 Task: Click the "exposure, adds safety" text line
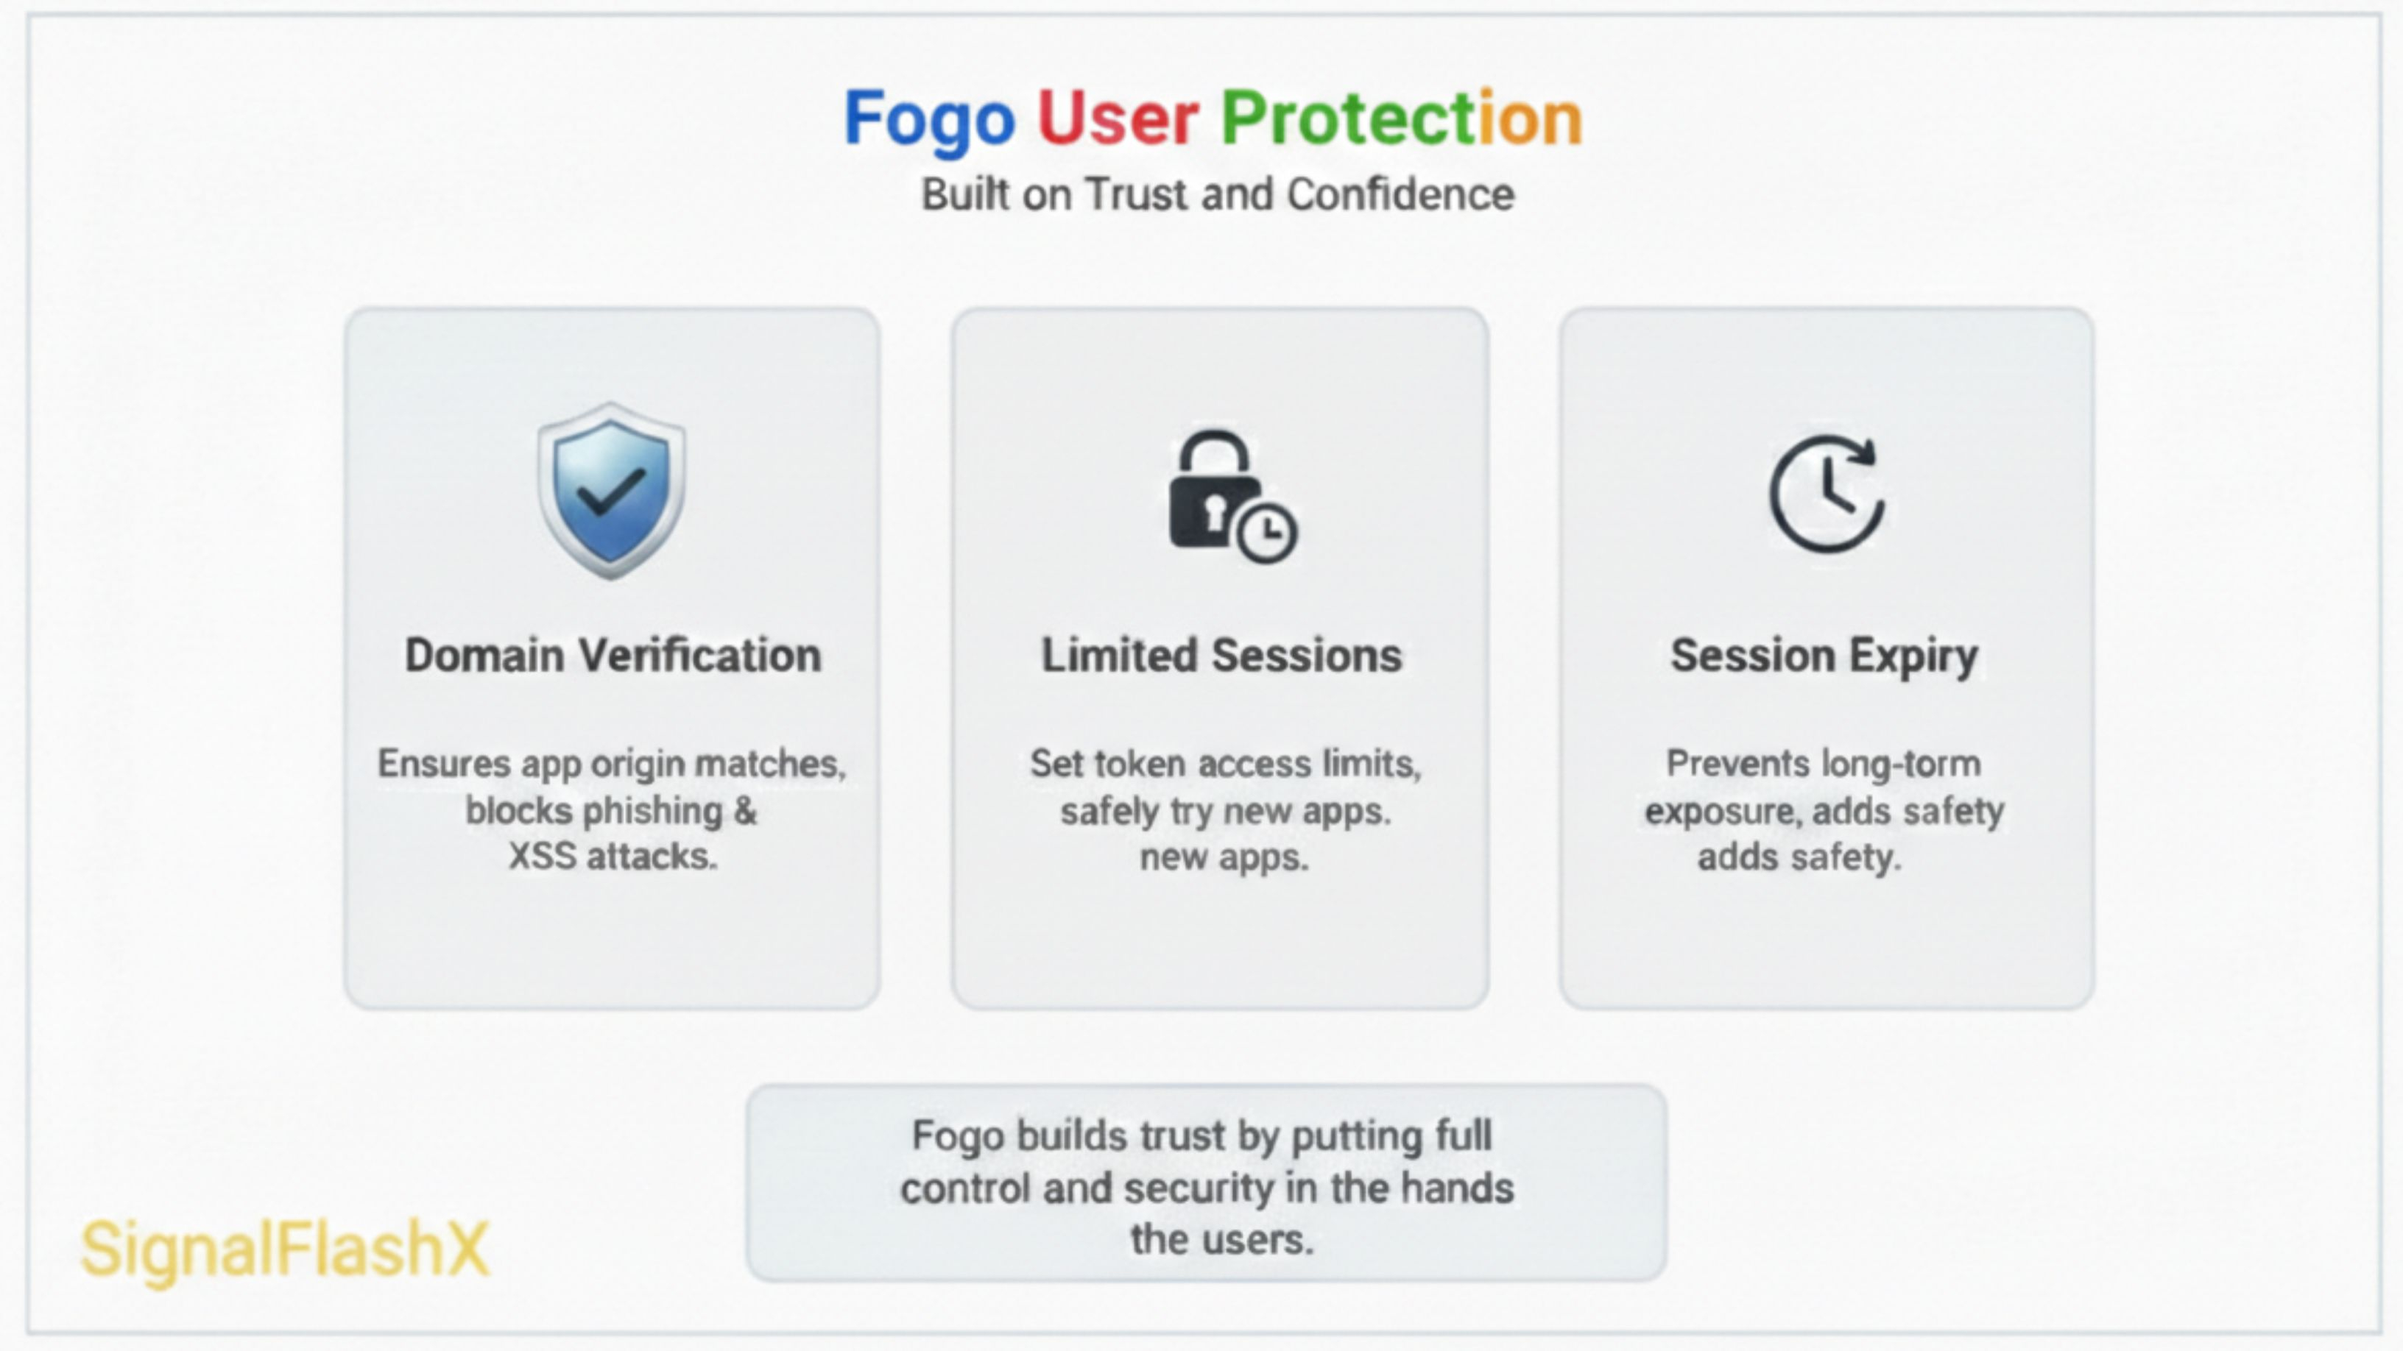[x=1824, y=811]
